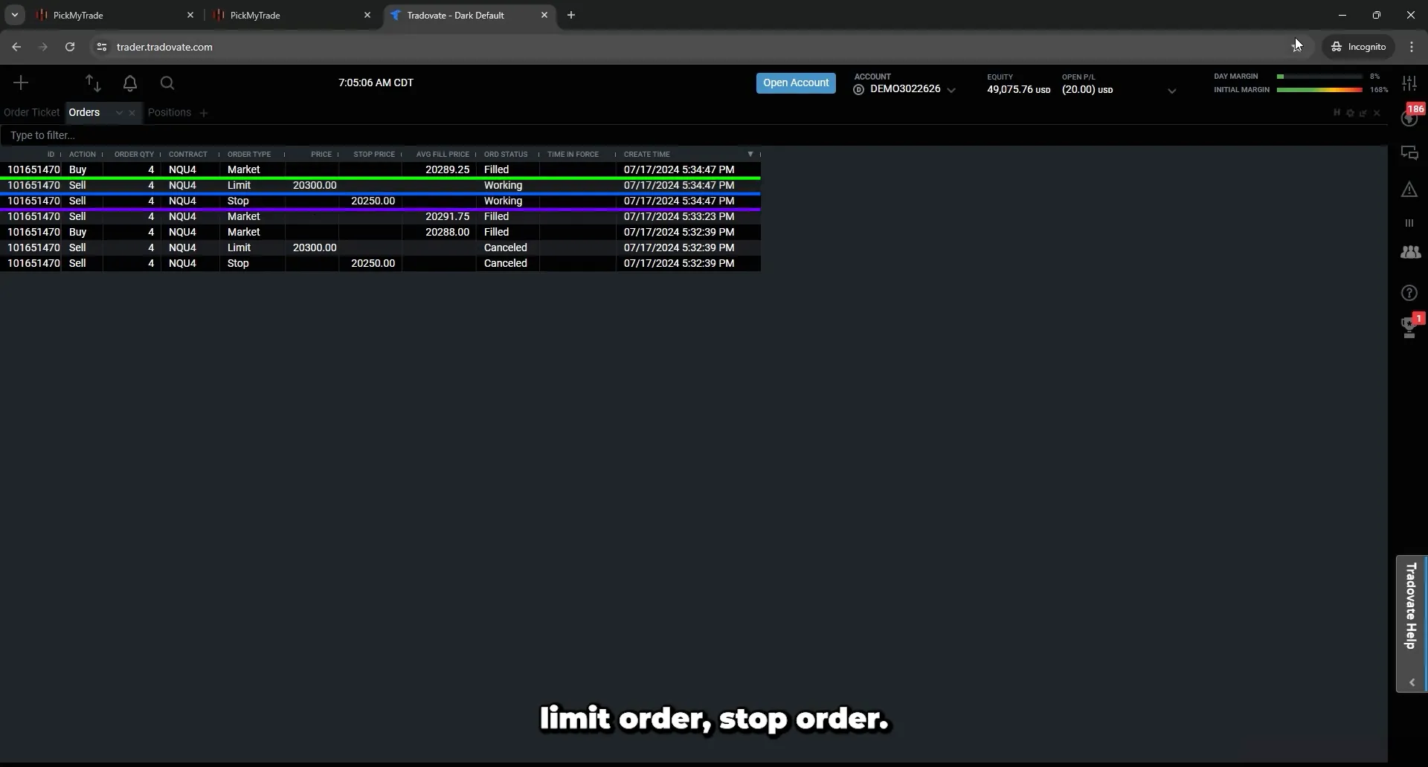1428x767 pixels.
Task: Go back in browser history
Action: [16, 47]
